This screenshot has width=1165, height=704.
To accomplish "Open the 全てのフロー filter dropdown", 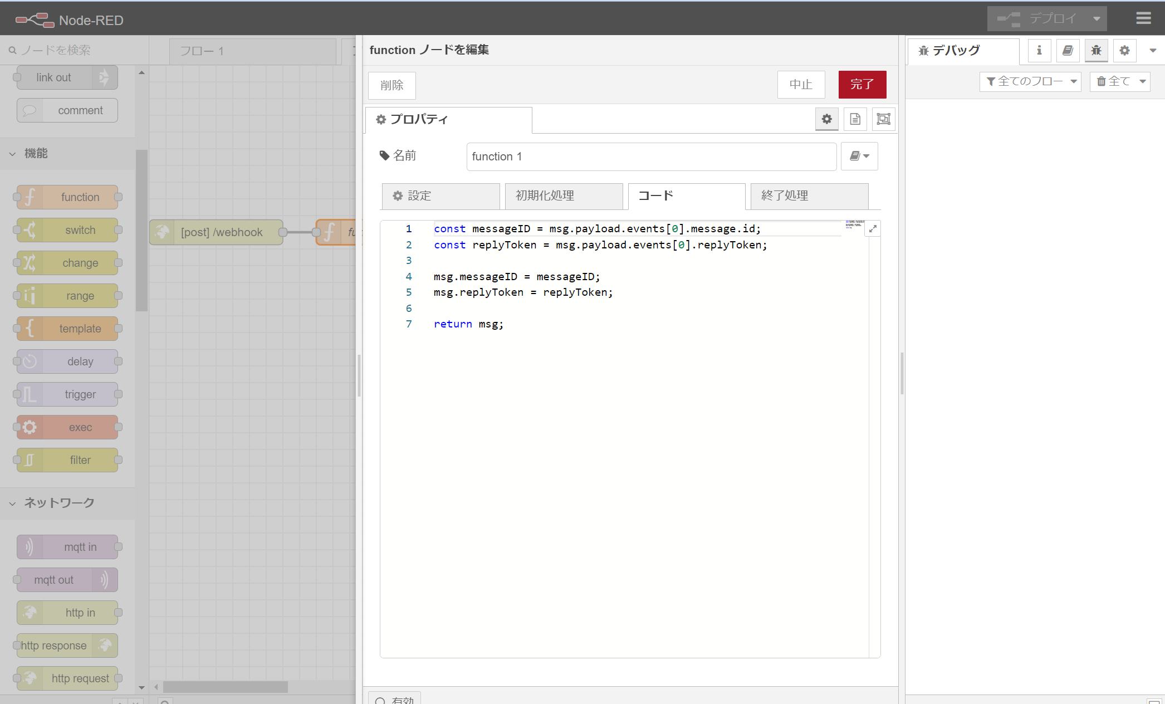I will pyautogui.click(x=1030, y=81).
